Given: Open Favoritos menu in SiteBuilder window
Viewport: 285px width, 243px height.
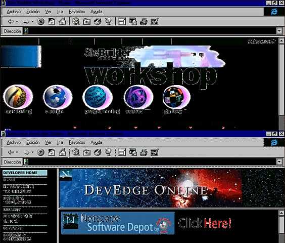Looking at the screenshot, I should [x=77, y=12].
